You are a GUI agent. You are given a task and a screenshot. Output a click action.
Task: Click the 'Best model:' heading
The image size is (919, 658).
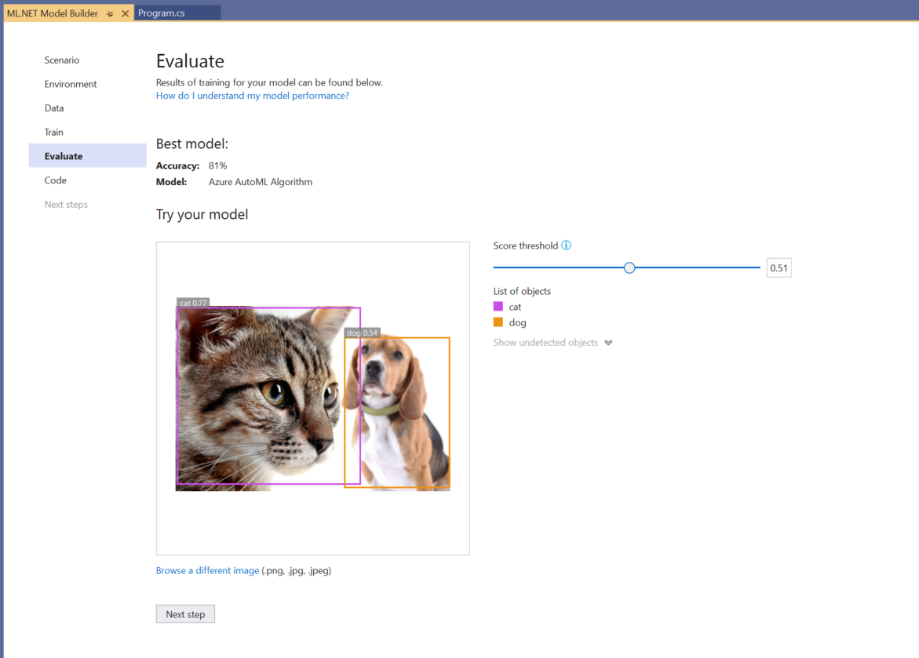point(191,144)
